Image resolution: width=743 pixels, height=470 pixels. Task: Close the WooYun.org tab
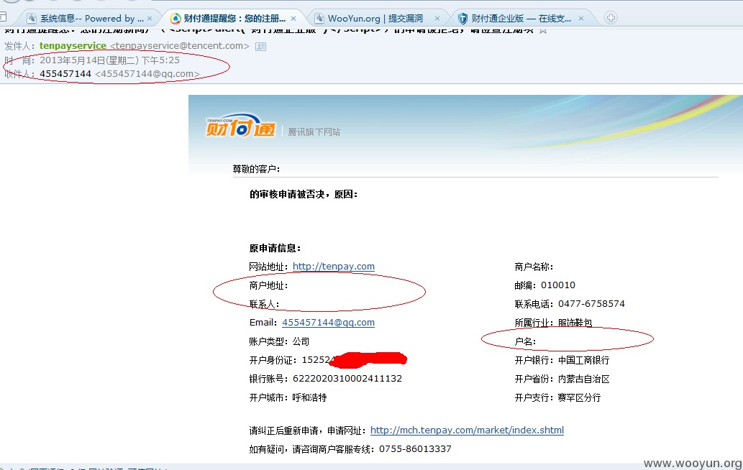(x=437, y=19)
